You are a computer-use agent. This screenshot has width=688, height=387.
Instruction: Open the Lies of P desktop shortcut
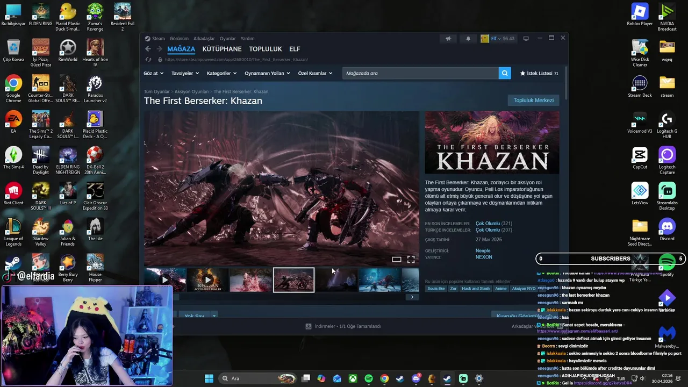(x=68, y=194)
